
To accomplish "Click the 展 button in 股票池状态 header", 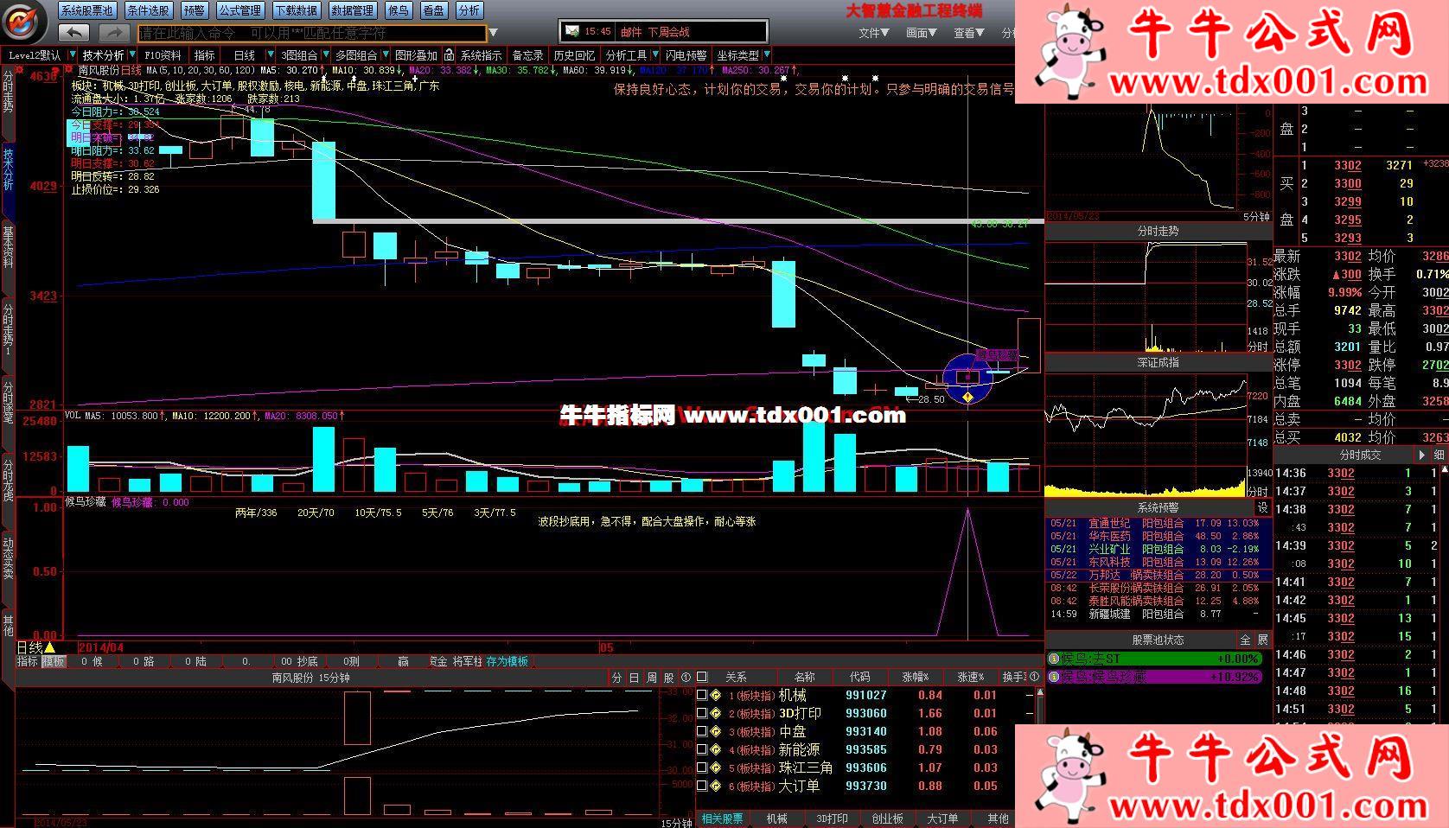I will click(x=1262, y=640).
